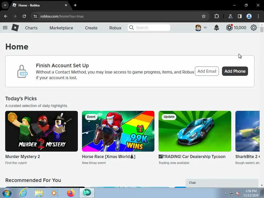Open the Robux page
Screen dimensions: 264x198
[x=115, y=28]
